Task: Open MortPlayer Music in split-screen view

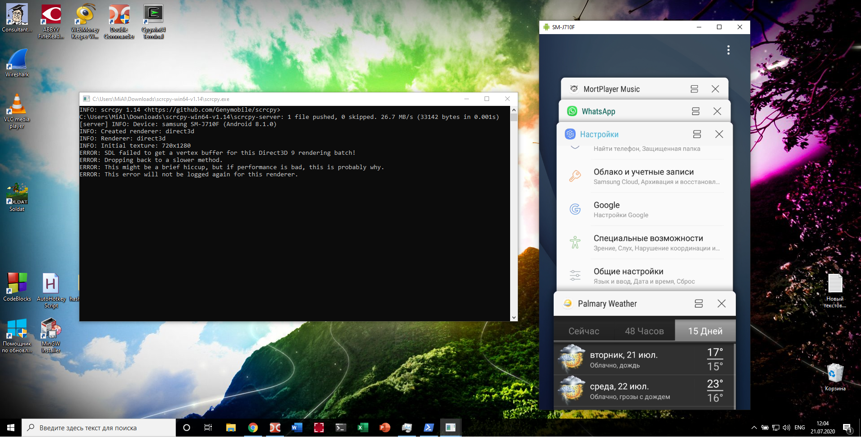Action: click(694, 89)
